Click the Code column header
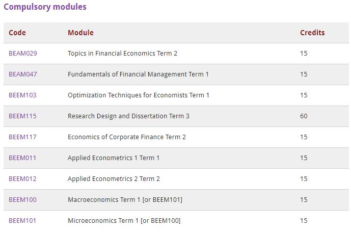The height and width of the screenshot is (233, 351). [17, 33]
